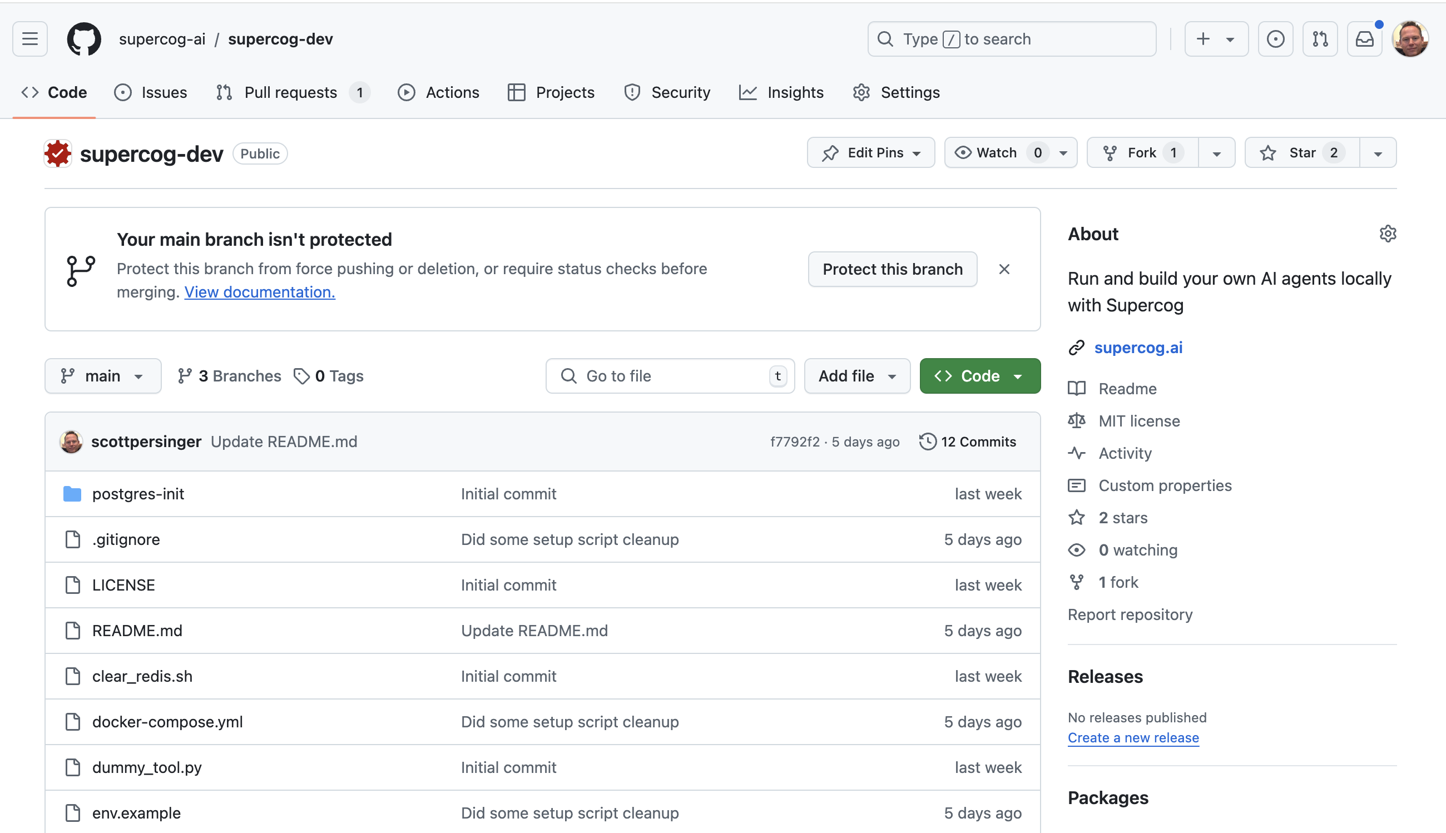Focus the Type / to search field

(x=1011, y=39)
